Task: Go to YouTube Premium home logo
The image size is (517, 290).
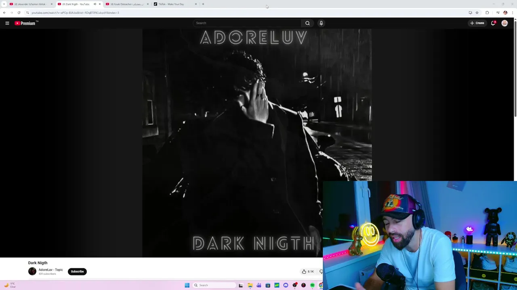Action: (26, 23)
